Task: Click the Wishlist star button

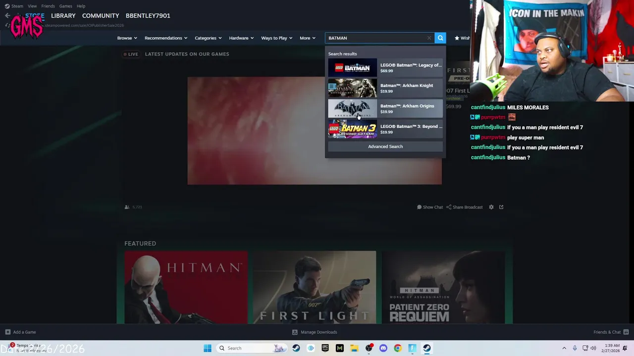Action: (x=462, y=38)
